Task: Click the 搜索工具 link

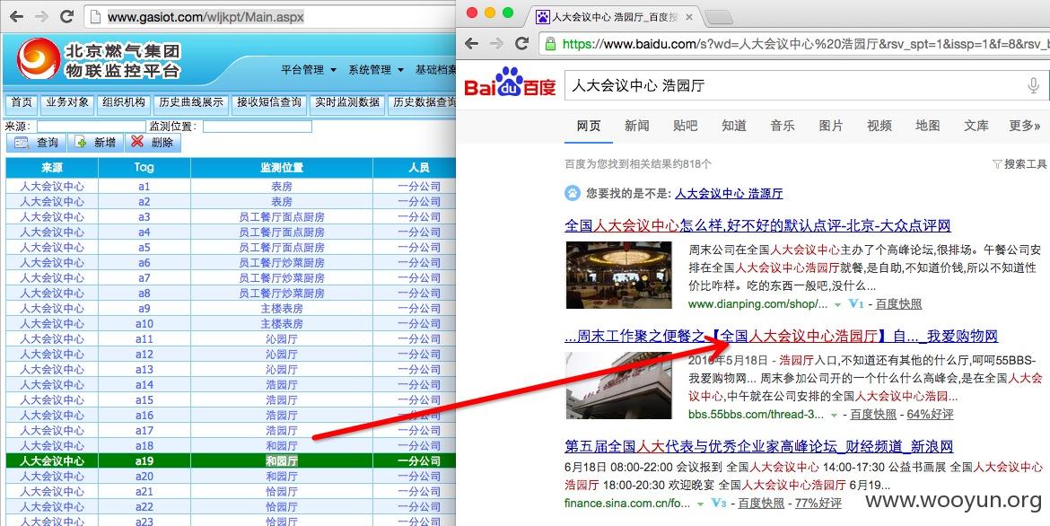Action: (x=1025, y=164)
